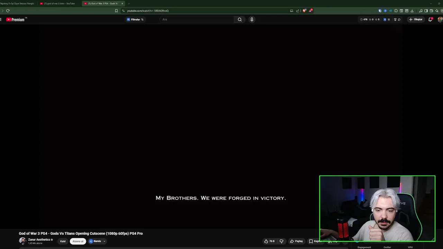This screenshot has height=249, width=443.
Task: Open the God of War 3 PS4 video title
Action: (x=81, y=233)
